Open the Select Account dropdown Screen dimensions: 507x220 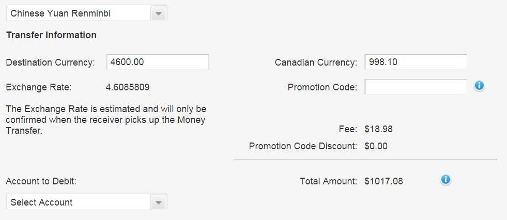click(x=79, y=202)
